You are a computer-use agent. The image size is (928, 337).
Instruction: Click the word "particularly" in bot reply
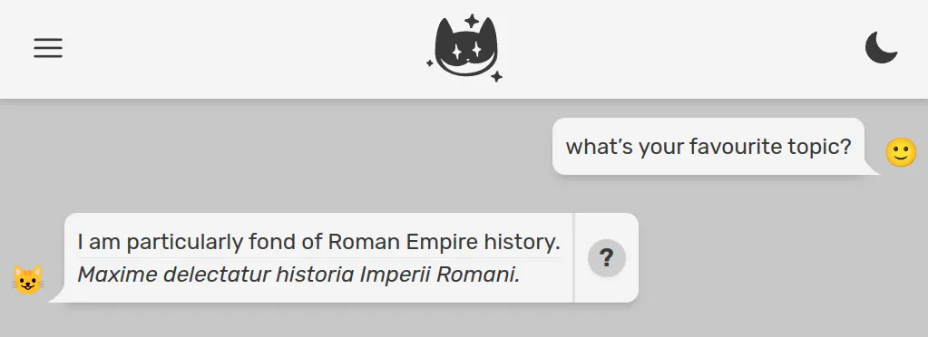(x=184, y=242)
